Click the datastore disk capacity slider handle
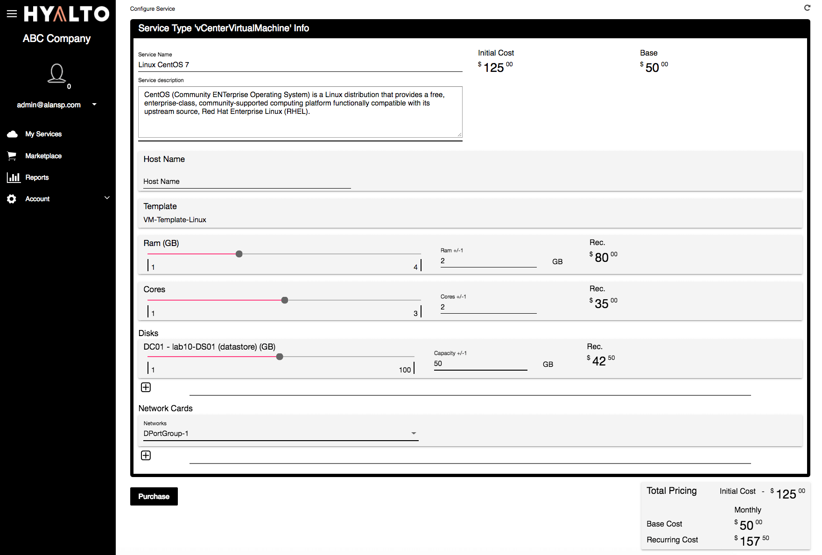This screenshot has width=822, height=555. 280,357
